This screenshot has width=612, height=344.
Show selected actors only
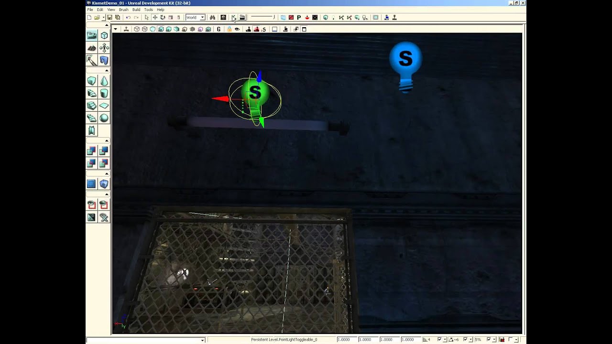click(x=91, y=205)
